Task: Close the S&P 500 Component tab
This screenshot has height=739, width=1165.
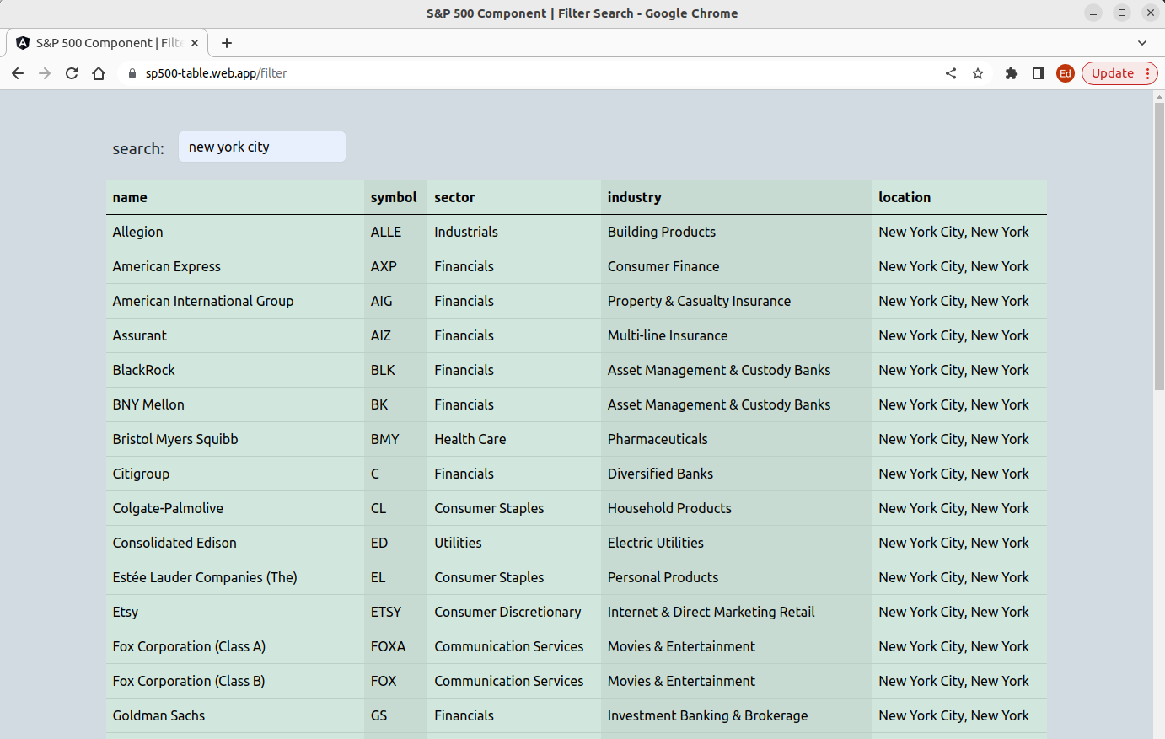Action: [x=195, y=43]
